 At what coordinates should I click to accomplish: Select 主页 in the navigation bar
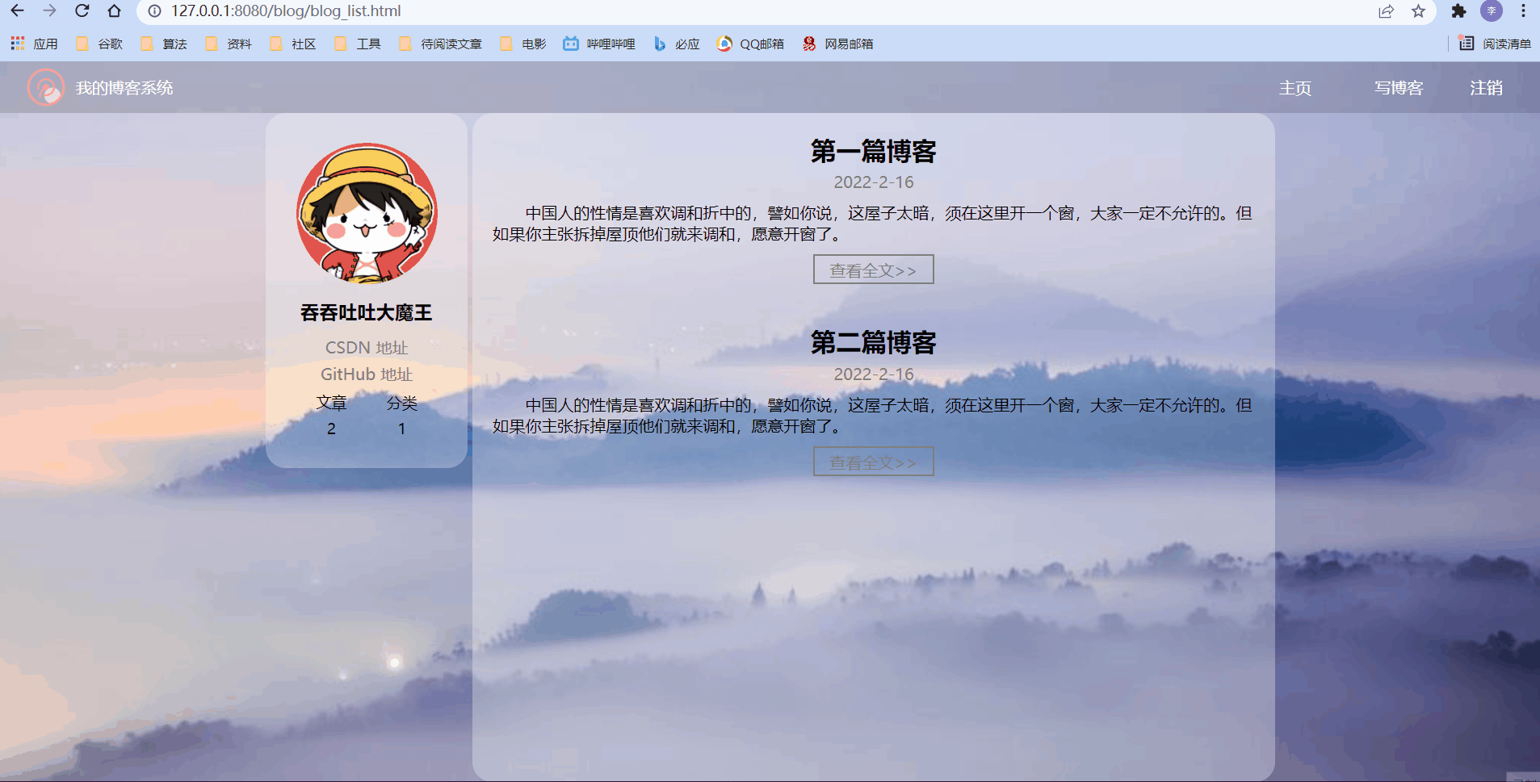[1294, 87]
